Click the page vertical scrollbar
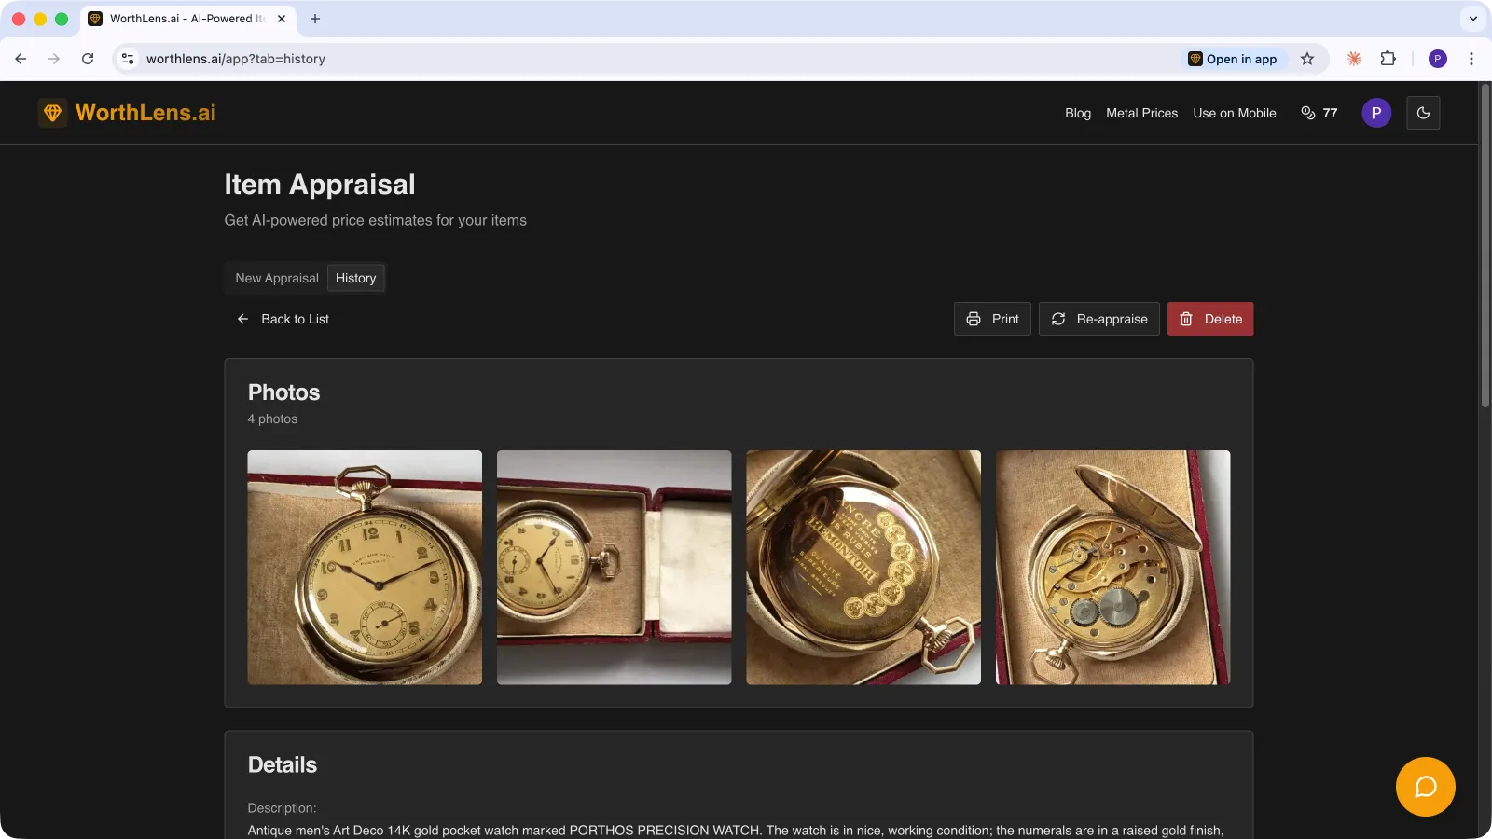This screenshot has height=839, width=1492. (1485, 246)
